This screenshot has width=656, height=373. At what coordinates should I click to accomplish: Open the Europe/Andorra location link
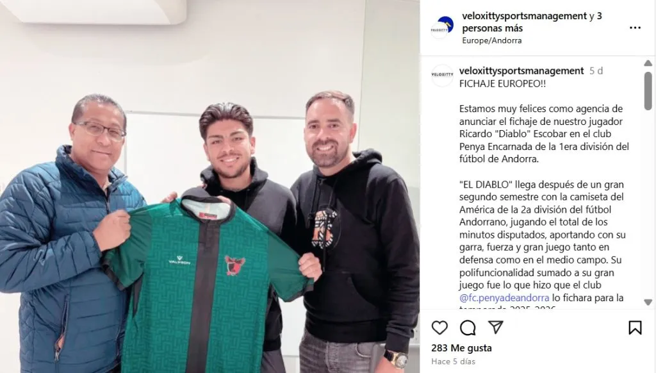coord(491,40)
